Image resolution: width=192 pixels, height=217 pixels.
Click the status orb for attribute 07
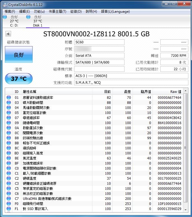pyautogui.click(x=9, y=118)
